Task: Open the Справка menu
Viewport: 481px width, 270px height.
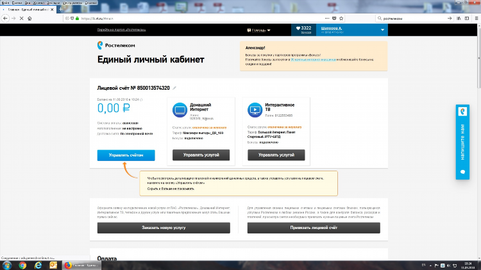Action: point(90,3)
